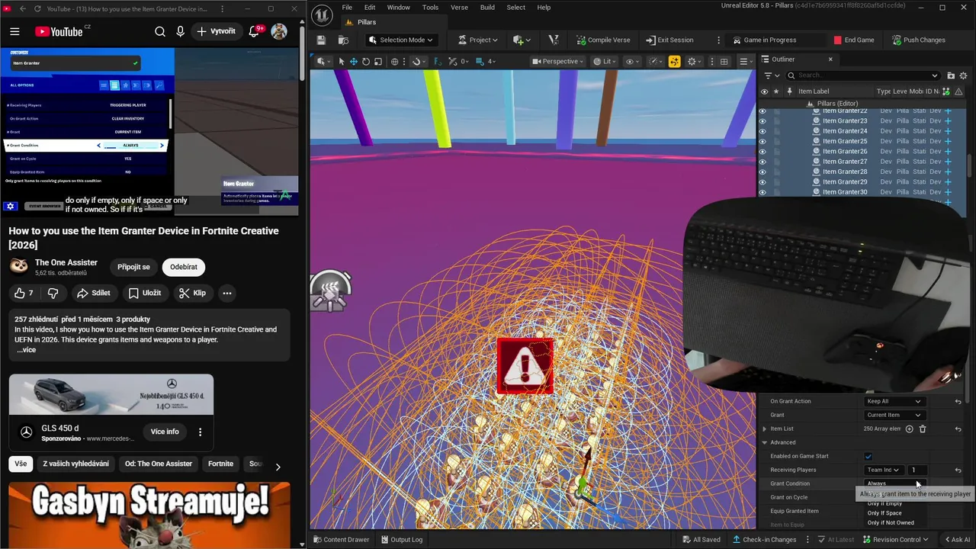Image resolution: width=976 pixels, height=549 pixels.
Task: Open YouTube search in browser window
Action: pyautogui.click(x=160, y=31)
